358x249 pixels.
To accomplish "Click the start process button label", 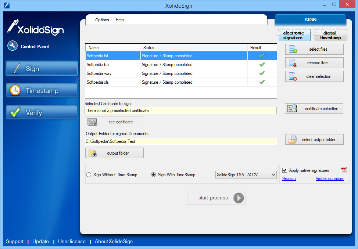I will [213, 198].
